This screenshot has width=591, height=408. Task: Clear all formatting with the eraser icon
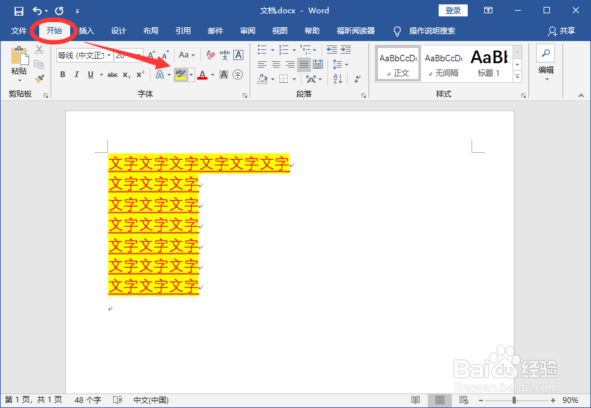(210, 55)
